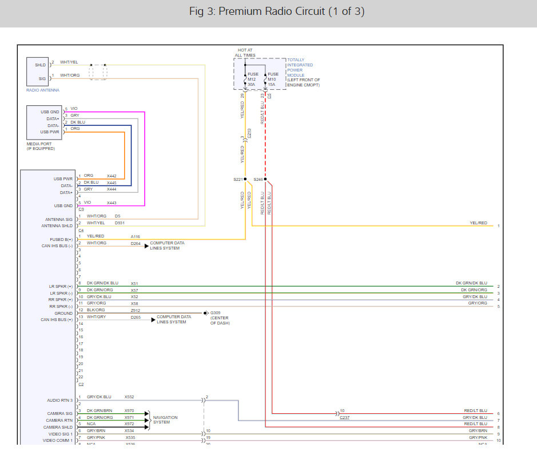Select the FUSE M10 15A label
Viewport: 537px width, 463px height.
coord(273,79)
